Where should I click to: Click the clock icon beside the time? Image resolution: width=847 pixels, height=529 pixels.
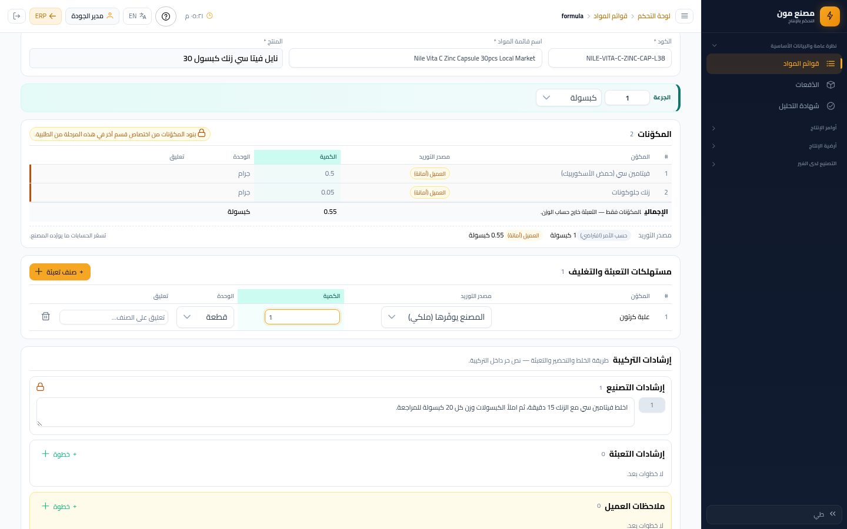click(209, 16)
